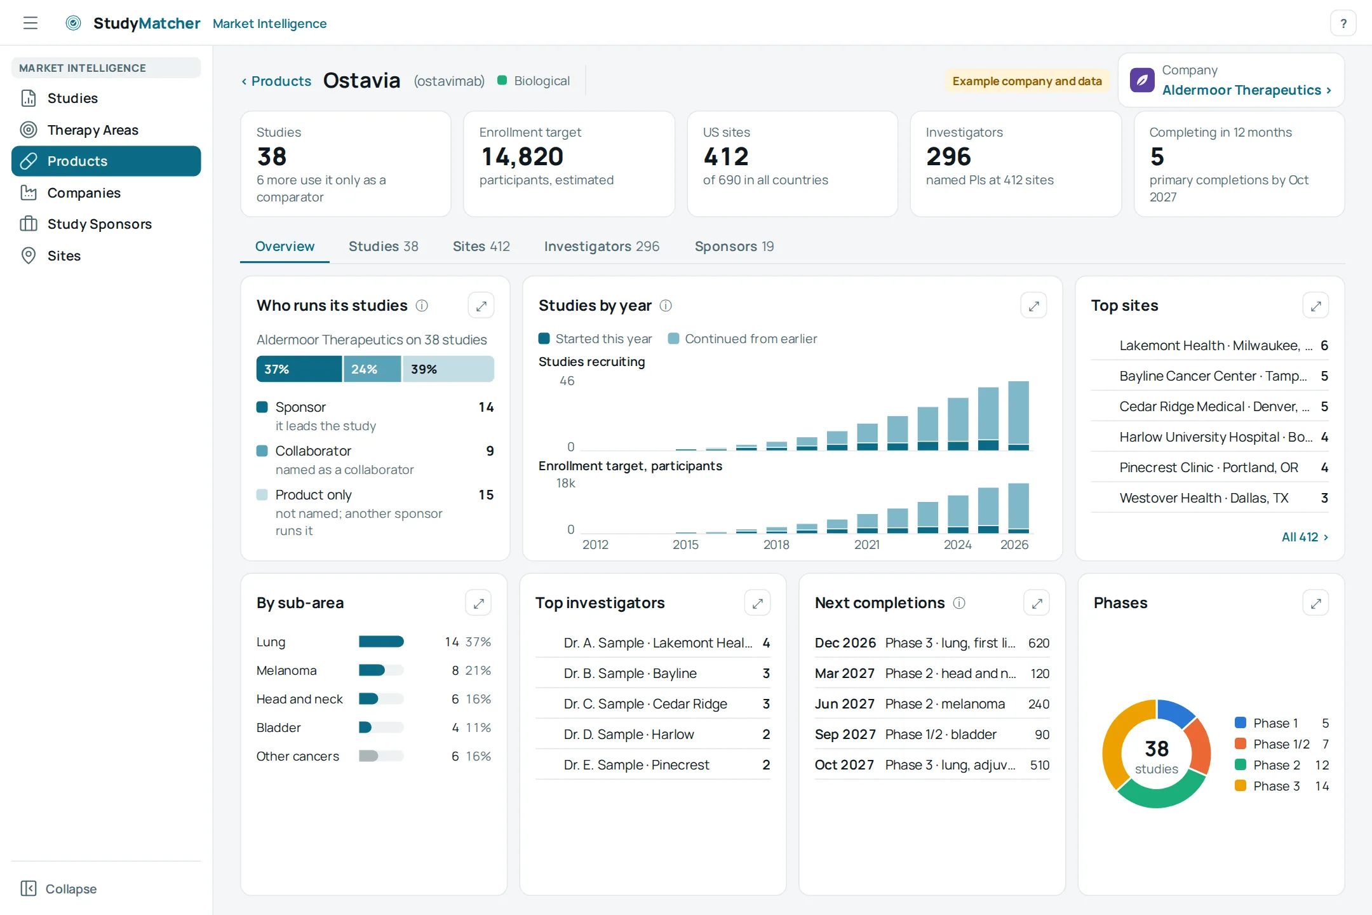Open Therapy Areas in the sidebar

click(106, 130)
